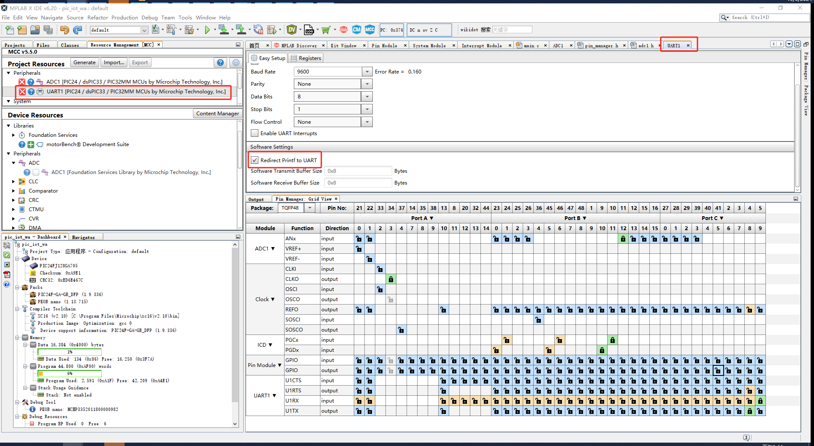Unlock green U1TX lock on pin 4

pyautogui.click(x=750, y=411)
